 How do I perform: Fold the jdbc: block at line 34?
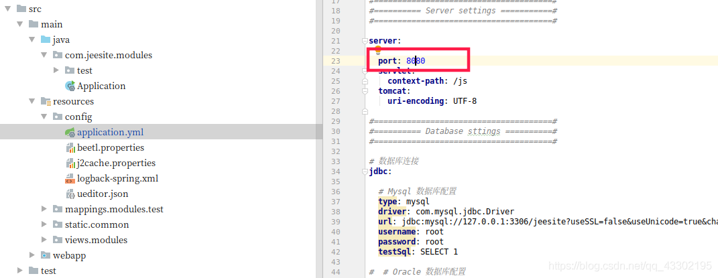pyautogui.click(x=365, y=171)
